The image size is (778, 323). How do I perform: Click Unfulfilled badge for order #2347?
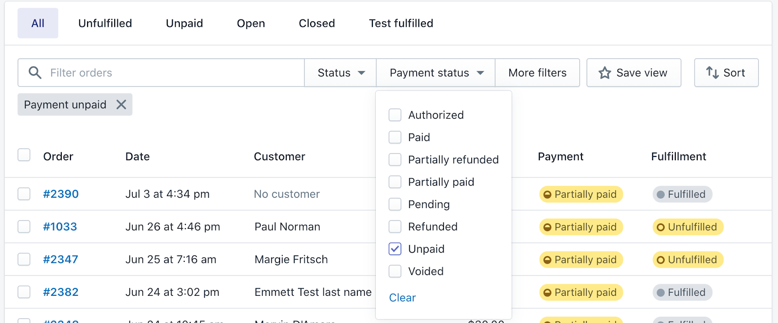(x=688, y=260)
